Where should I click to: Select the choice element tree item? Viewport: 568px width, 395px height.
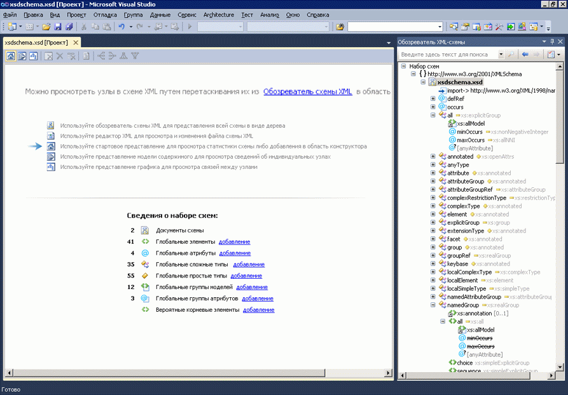(x=465, y=363)
